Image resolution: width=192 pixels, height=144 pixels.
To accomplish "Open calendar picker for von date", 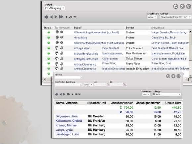I will 108,85.
